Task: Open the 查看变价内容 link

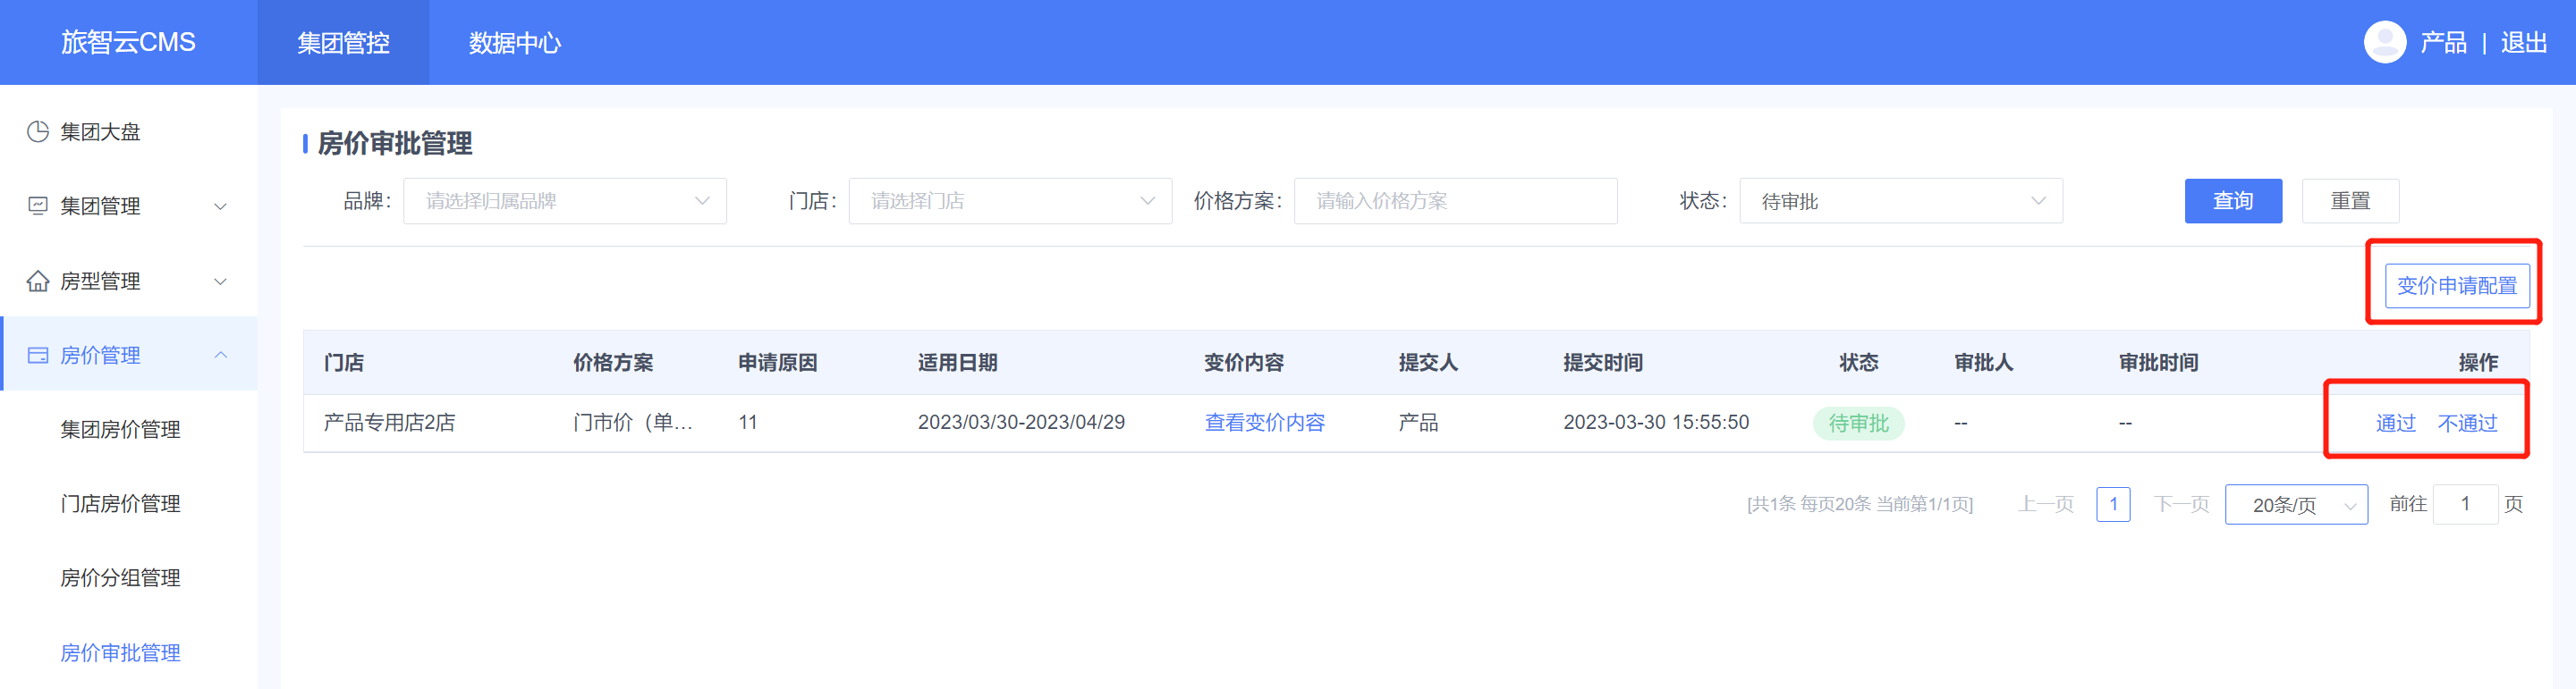Action: (x=1264, y=423)
